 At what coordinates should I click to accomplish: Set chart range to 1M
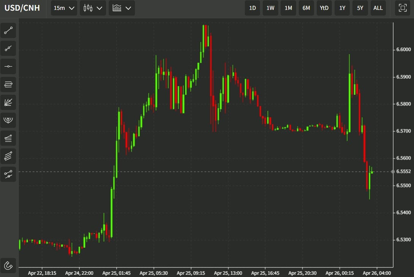coord(288,8)
